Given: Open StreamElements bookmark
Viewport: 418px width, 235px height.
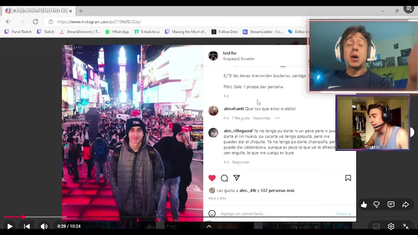Looking at the screenshot, I should (x=80, y=32).
